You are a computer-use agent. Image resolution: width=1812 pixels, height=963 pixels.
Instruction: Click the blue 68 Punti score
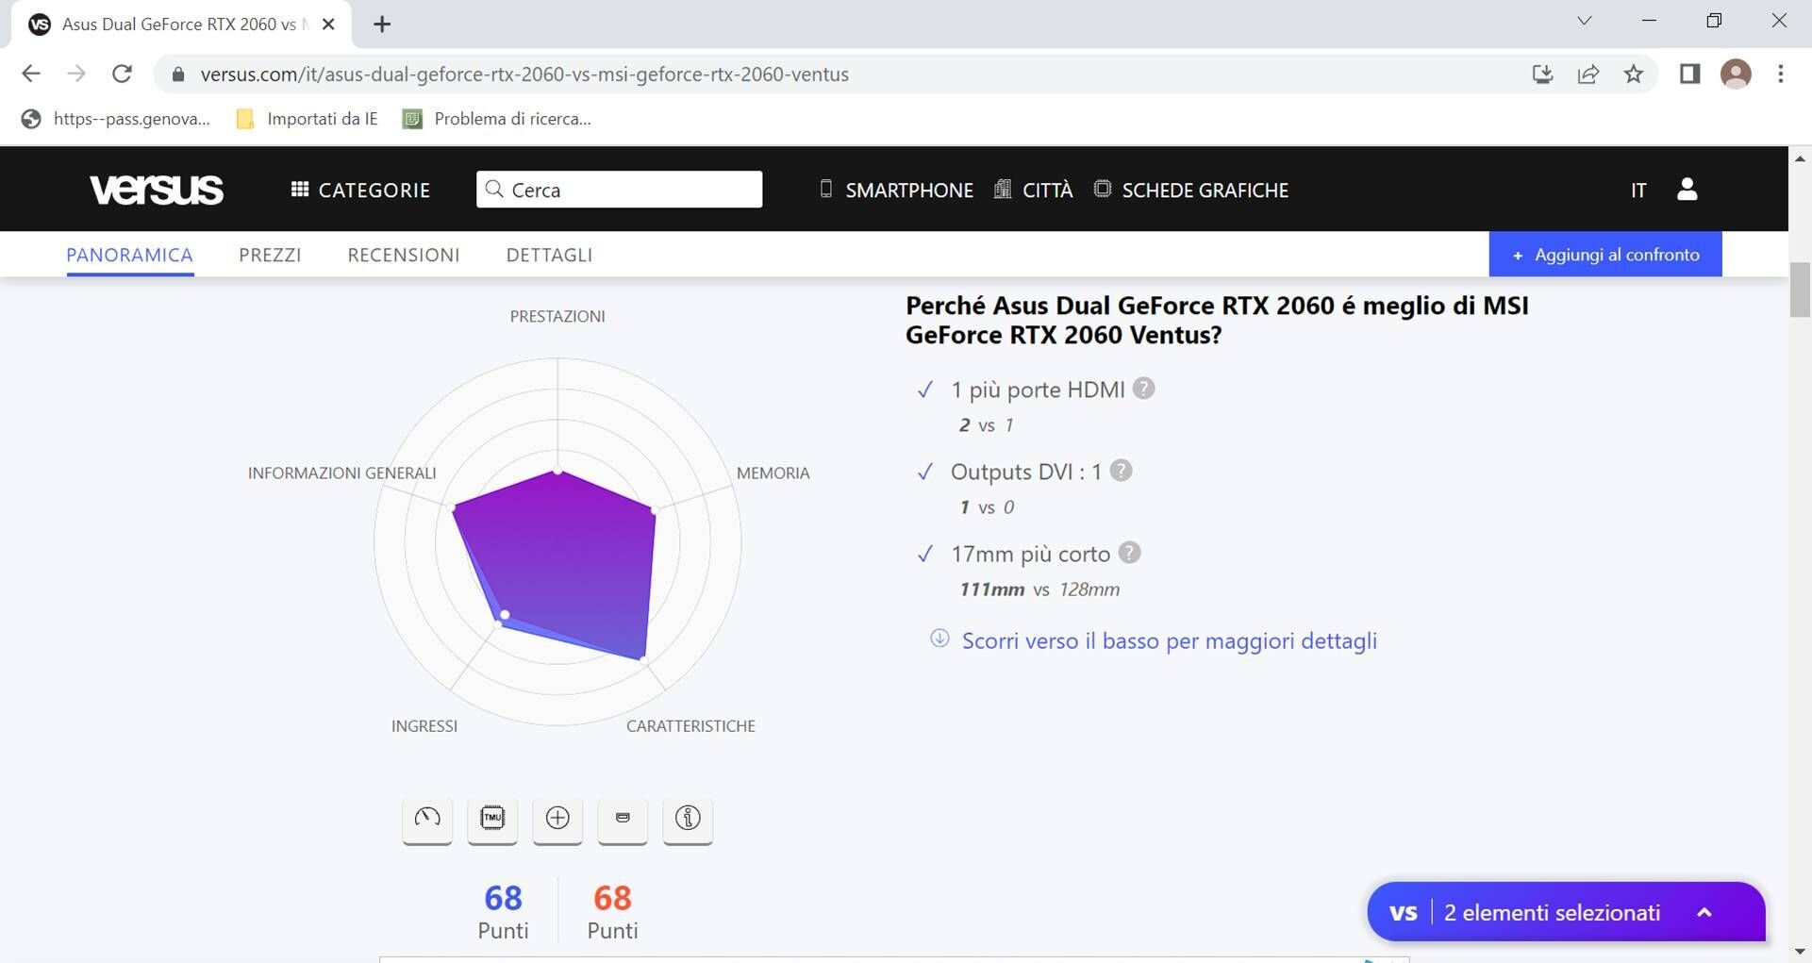[503, 911]
